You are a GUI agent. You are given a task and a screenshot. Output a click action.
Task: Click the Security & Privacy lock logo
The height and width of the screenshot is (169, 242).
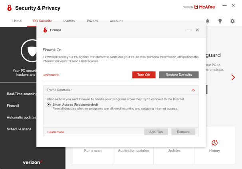pos(10,8)
